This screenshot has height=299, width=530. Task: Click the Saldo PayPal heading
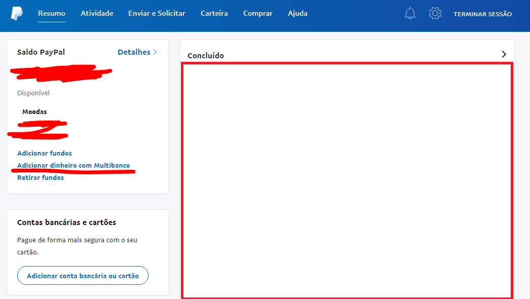click(x=41, y=52)
